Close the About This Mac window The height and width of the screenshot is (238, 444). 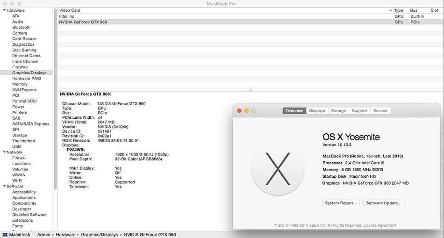tap(239, 111)
